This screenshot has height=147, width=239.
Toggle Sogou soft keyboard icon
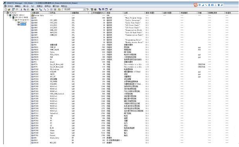pyautogui.click(x=212, y=5)
